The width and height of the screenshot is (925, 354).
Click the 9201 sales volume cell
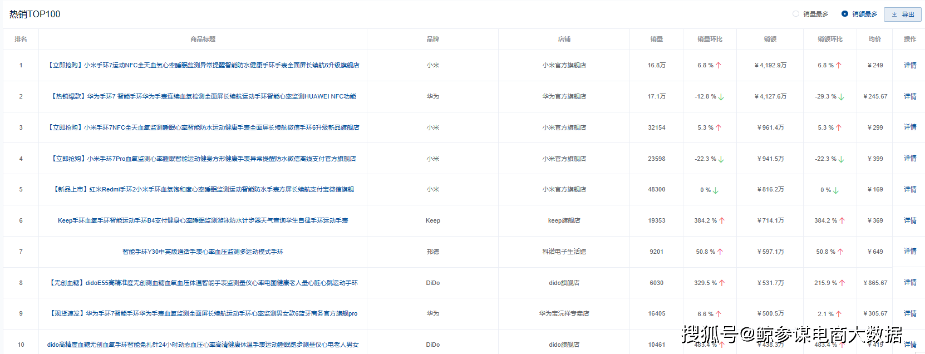click(x=657, y=252)
